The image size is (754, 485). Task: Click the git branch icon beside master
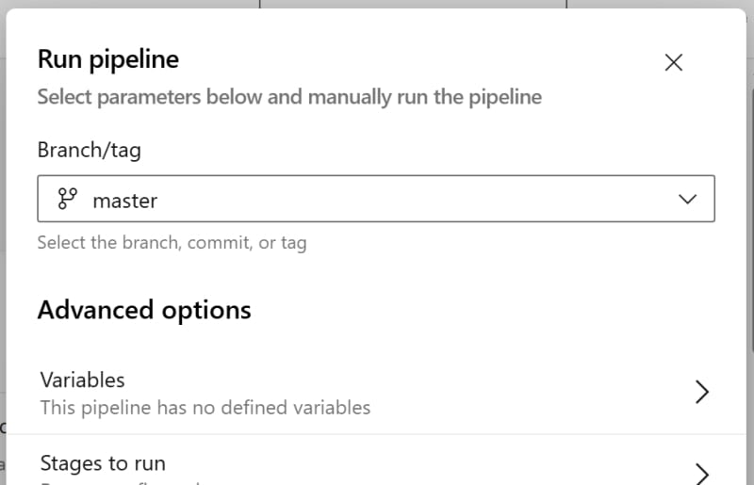click(67, 199)
